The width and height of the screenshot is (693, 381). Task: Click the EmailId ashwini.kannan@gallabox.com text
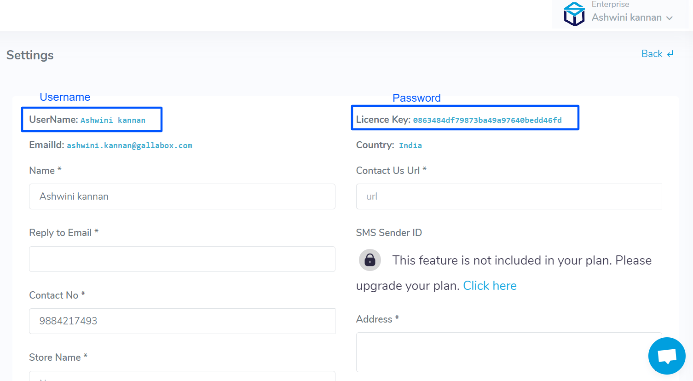[x=129, y=145]
